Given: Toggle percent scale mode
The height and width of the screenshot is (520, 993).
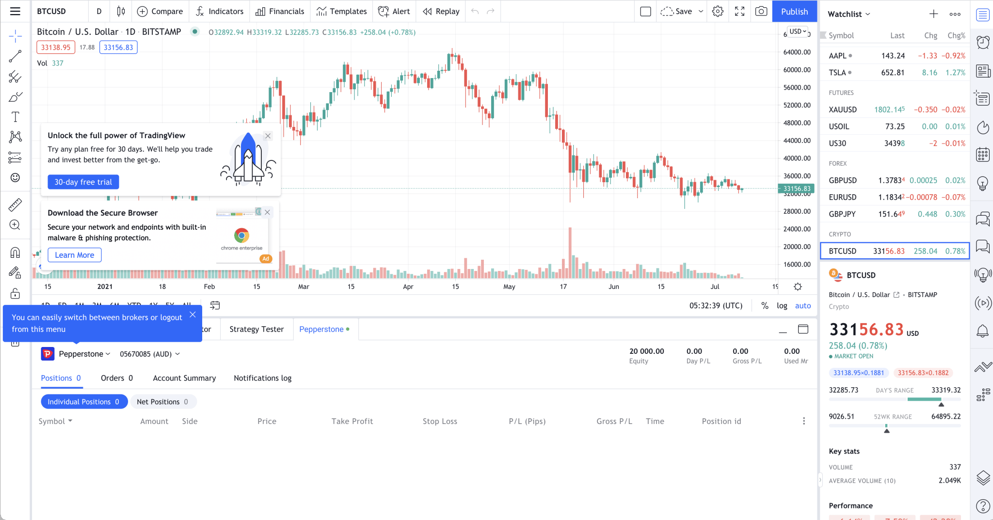Looking at the screenshot, I should pyautogui.click(x=765, y=305).
